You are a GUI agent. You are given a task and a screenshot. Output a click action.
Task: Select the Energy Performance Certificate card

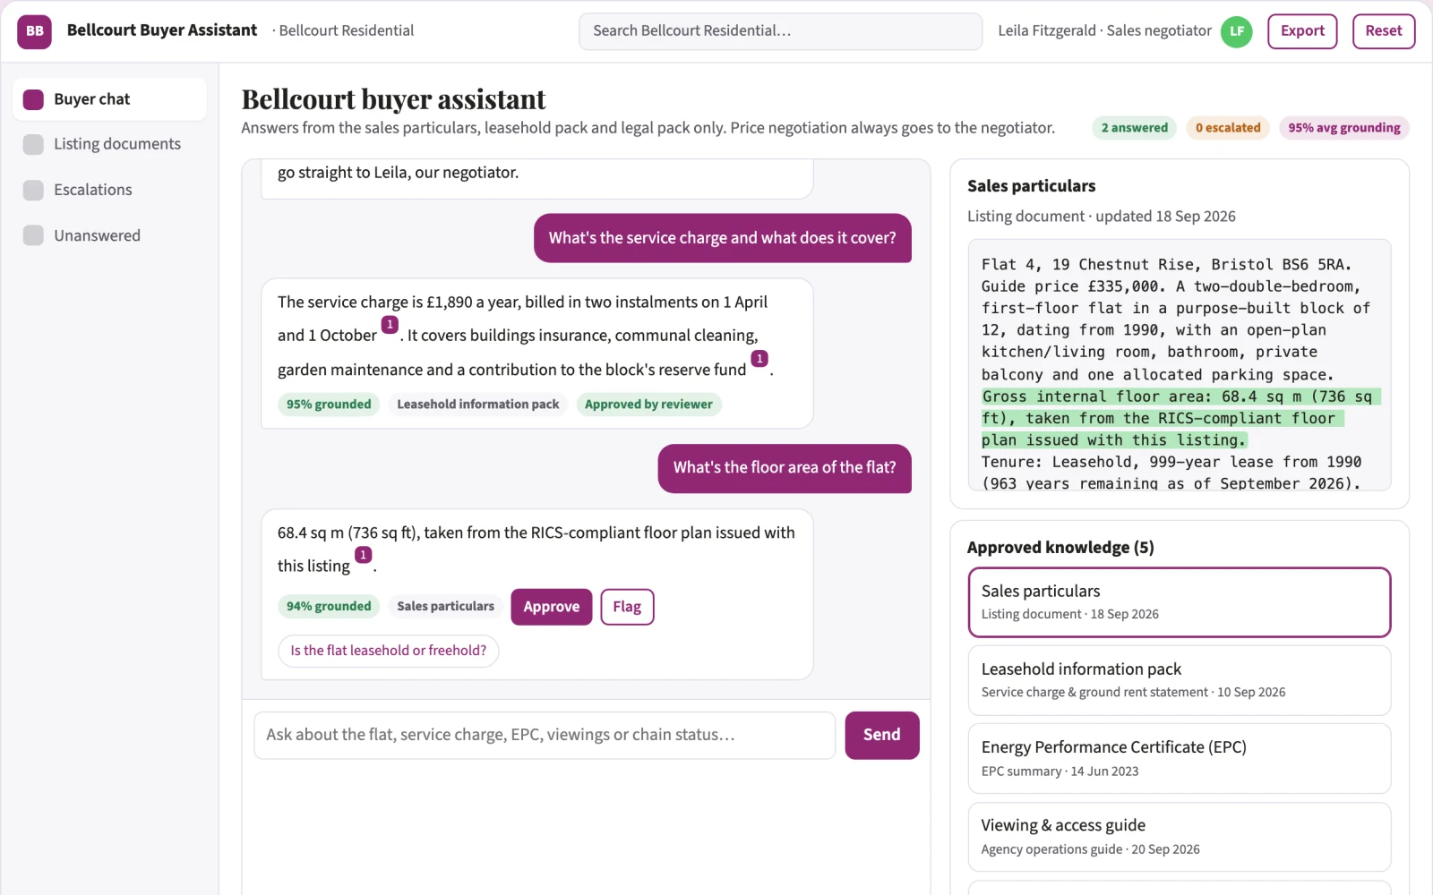click(1180, 759)
